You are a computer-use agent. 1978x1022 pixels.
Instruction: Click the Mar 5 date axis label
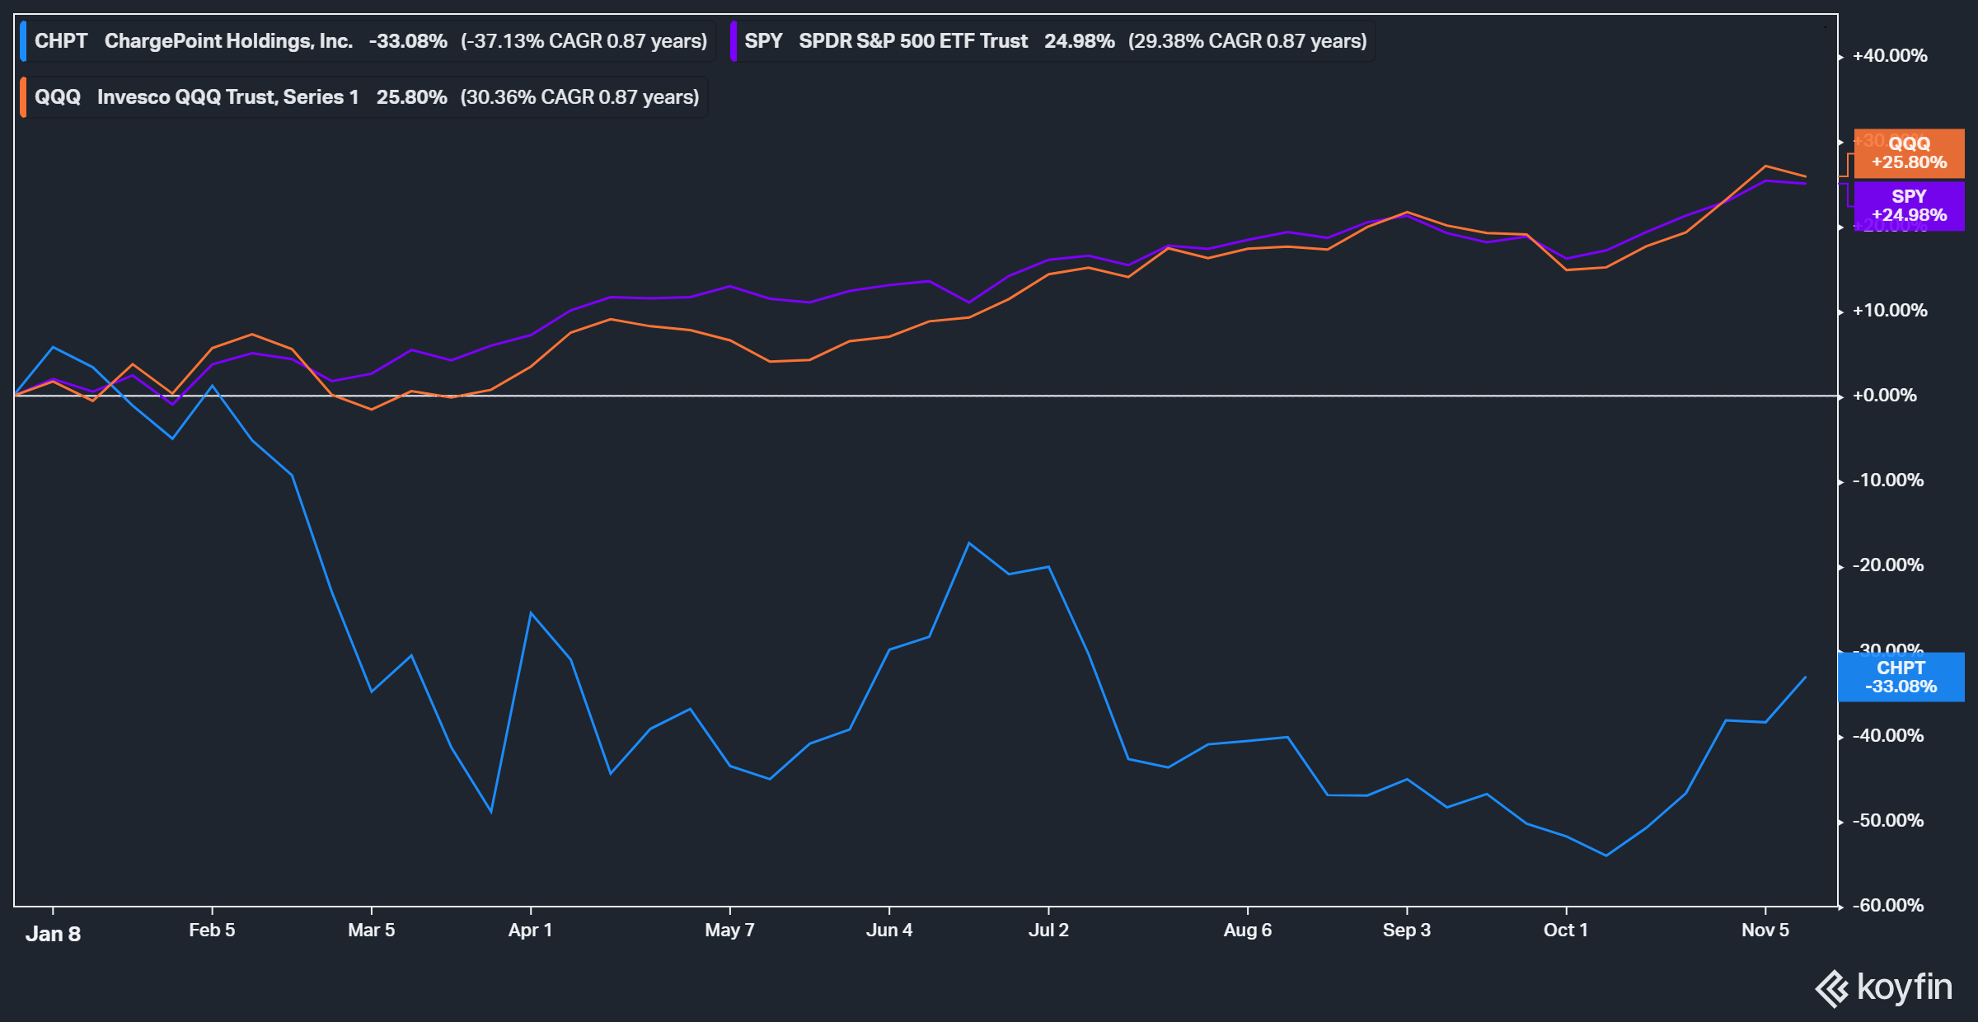pyautogui.click(x=372, y=931)
